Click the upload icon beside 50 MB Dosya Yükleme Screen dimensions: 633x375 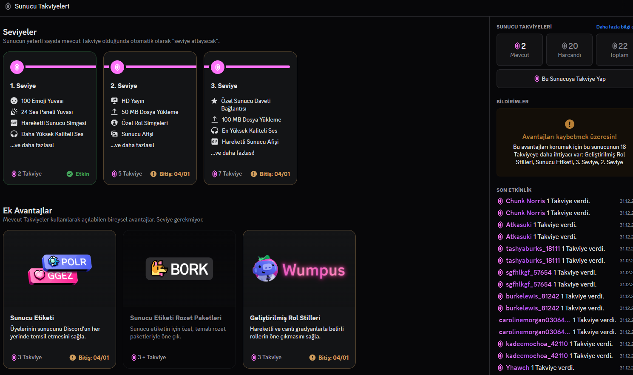pos(114,112)
